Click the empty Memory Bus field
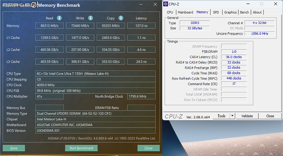 tap(49, 108)
